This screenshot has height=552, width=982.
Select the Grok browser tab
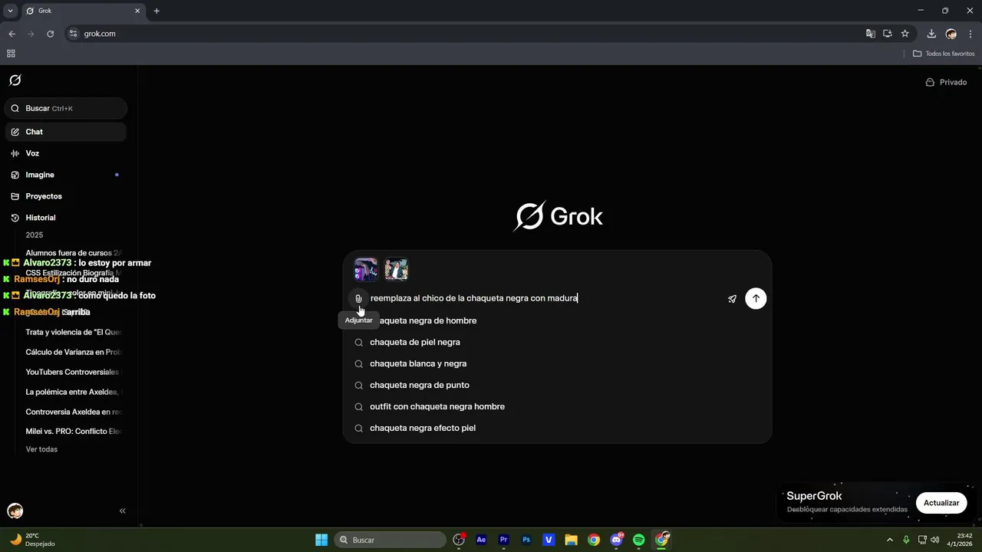click(83, 11)
